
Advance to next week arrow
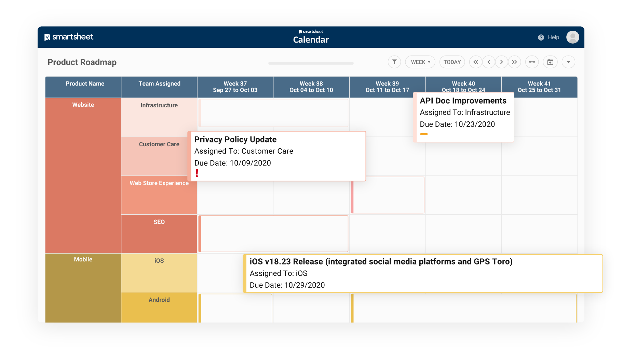[501, 62]
